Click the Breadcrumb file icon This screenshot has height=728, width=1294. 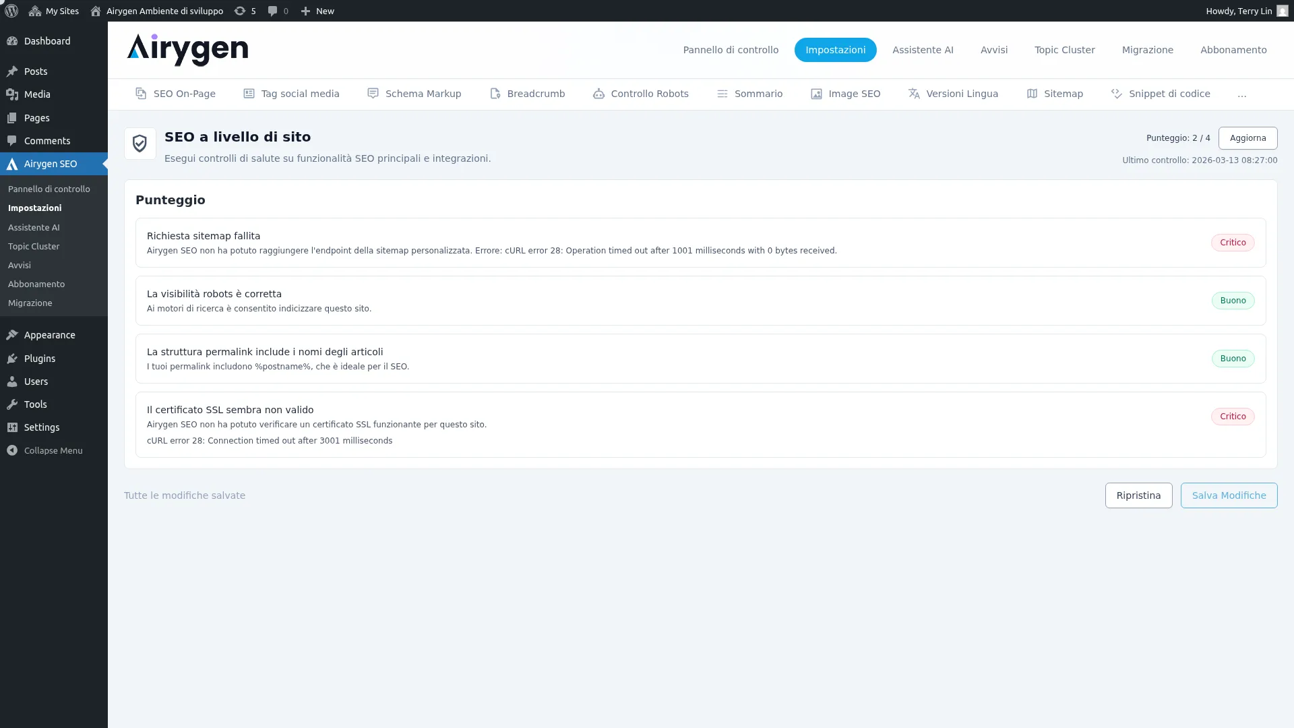495,94
